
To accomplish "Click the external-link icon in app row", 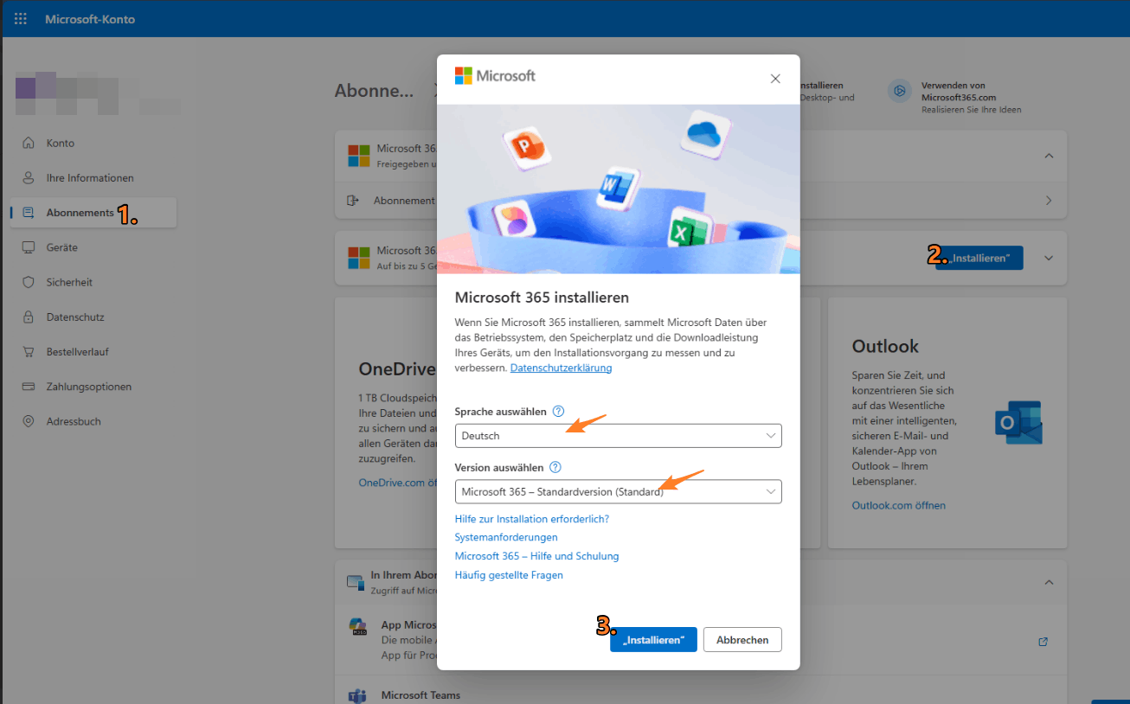I will tap(1043, 642).
